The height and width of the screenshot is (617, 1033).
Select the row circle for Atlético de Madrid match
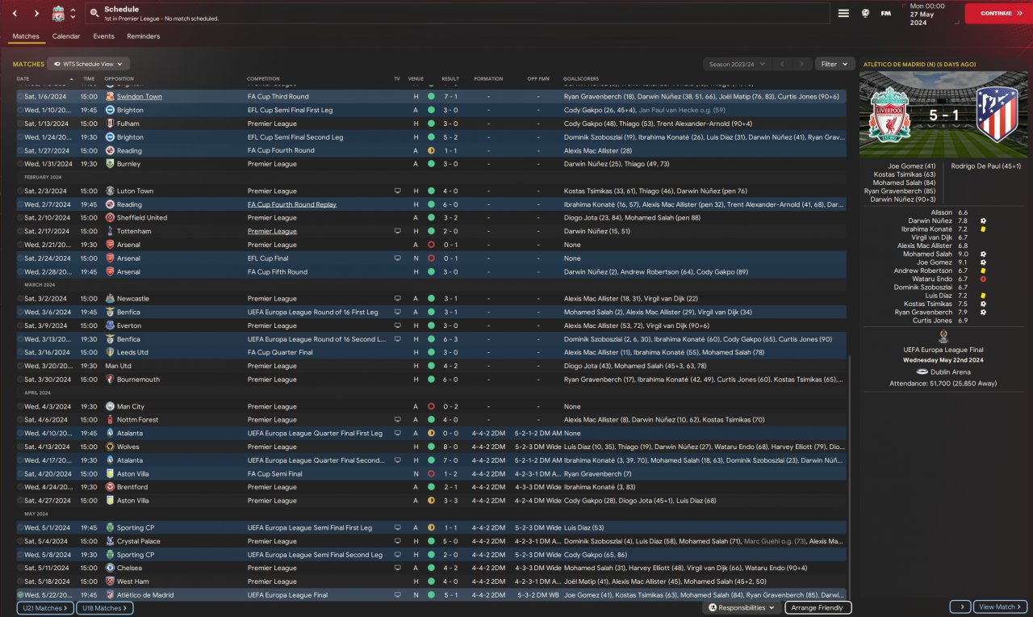20,595
